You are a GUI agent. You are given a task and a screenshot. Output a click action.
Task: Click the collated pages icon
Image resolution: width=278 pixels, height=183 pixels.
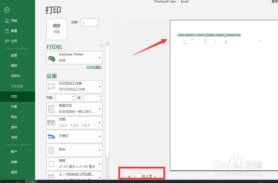pyautogui.click(x=51, y=122)
